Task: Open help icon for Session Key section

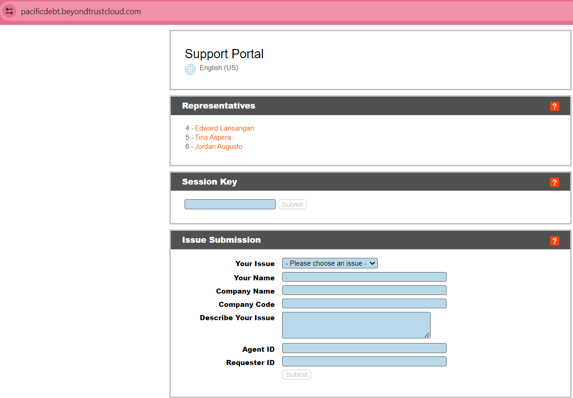Action: pos(554,182)
